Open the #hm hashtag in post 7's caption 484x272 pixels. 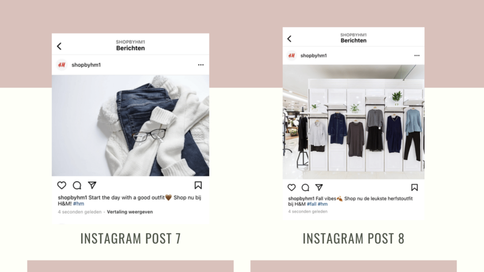78,204
